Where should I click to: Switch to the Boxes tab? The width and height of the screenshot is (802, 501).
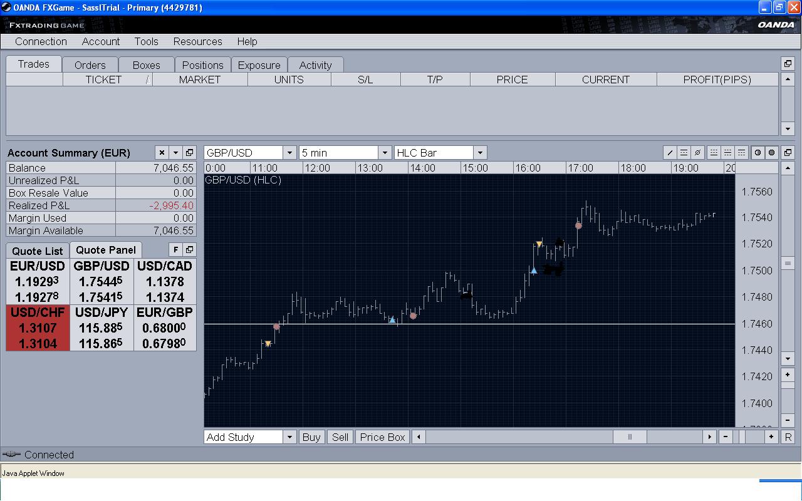pyautogui.click(x=147, y=65)
